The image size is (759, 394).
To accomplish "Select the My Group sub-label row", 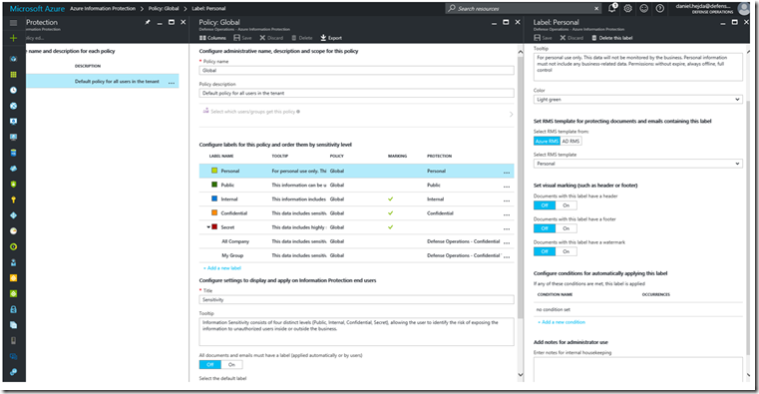I will [356, 255].
